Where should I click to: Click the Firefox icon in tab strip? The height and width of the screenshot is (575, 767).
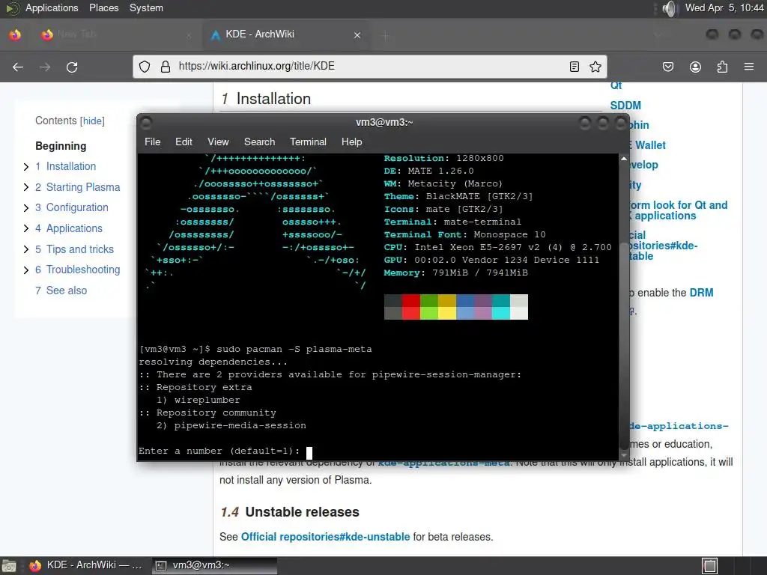click(x=15, y=34)
